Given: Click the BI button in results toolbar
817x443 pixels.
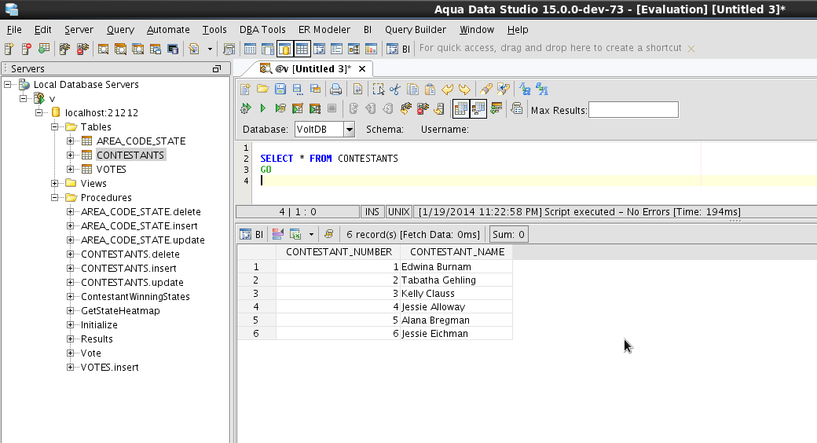Looking at the screenshot, I should (252, 235).
